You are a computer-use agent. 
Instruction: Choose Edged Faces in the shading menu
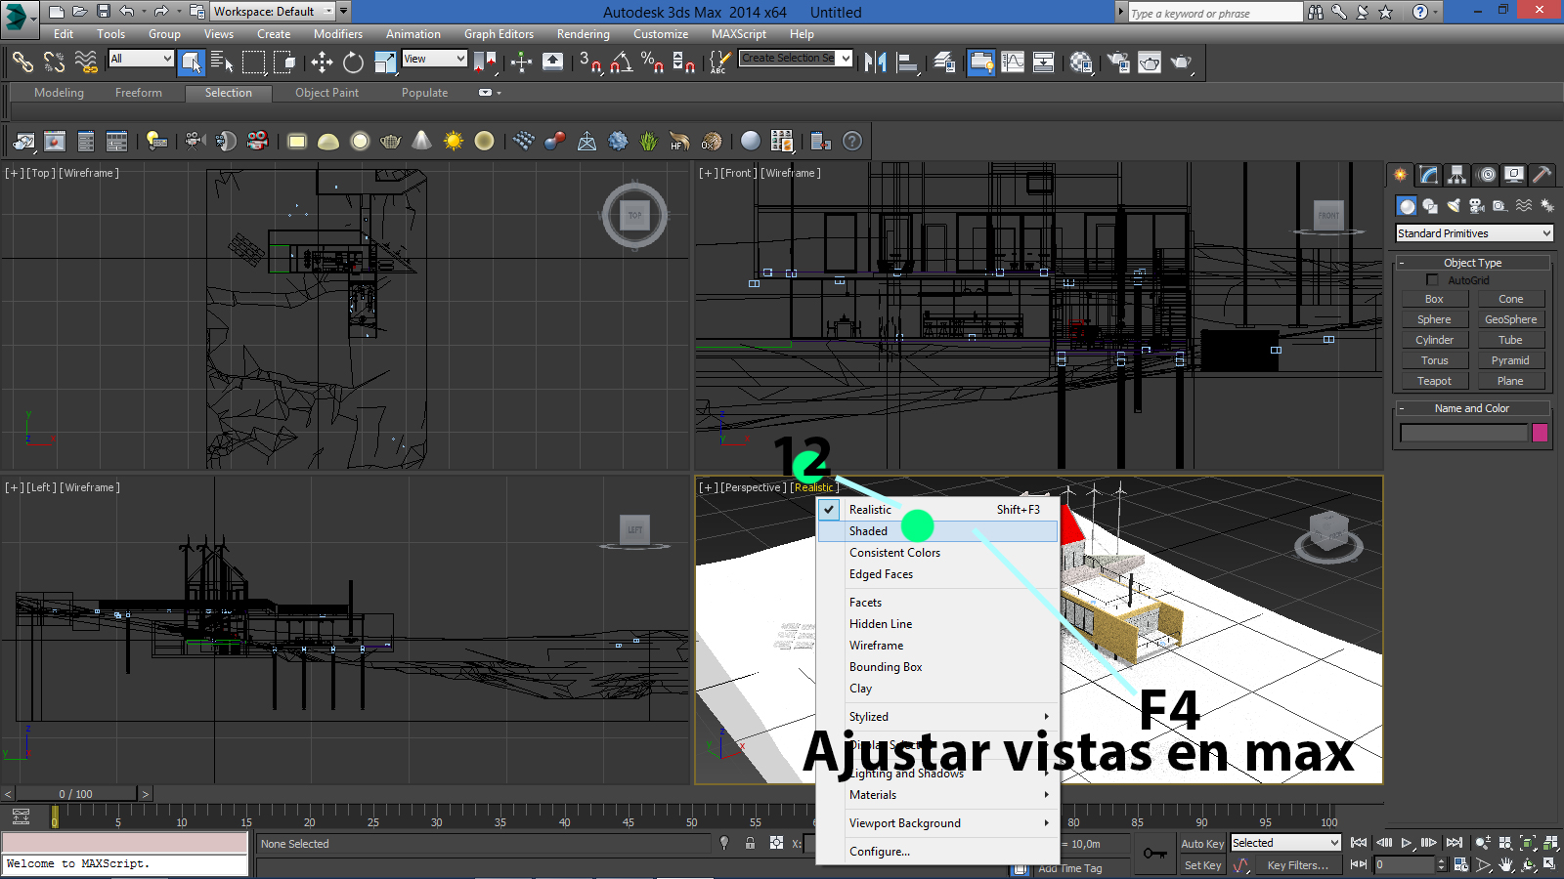[x=937, y=574]
